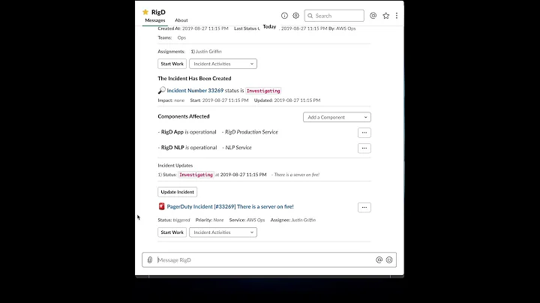This screenshot has width=540, height=303.
Task: Click in the Search field
Action: (334, 16)
